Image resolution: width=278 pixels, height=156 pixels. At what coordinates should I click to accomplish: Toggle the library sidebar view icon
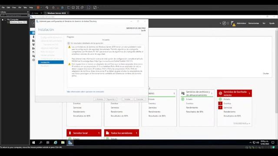[69, 7]
